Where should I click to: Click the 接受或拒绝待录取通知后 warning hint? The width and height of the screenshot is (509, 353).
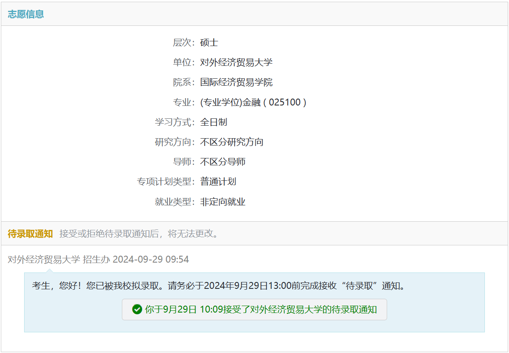pos(140,234)
